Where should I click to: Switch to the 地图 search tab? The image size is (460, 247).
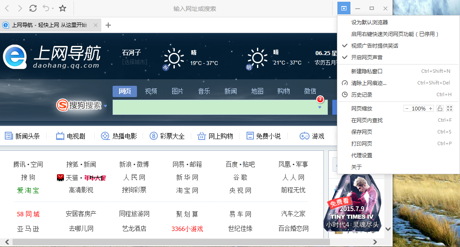(x=257, y=91)
